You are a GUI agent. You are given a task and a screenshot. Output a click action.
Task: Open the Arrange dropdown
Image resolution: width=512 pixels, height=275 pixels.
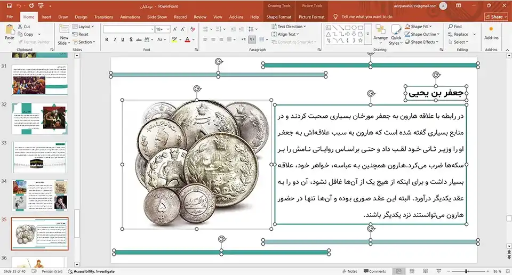tap(380, 34)
